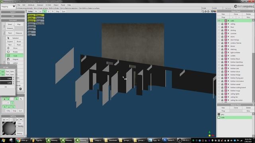Open the Mapping mode dropdown
Image resolution: width=255 pixels, height=143 pixels.
pos(8,7)
